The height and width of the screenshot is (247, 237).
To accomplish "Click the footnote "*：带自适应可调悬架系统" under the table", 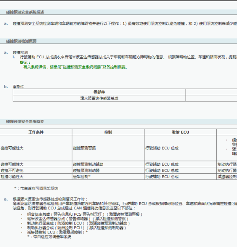I will point(36,188).
